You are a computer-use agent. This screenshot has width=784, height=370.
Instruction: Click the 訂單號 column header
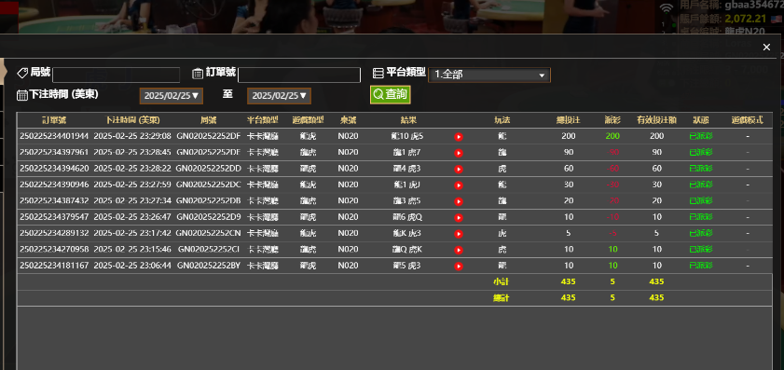pos(54,120)
